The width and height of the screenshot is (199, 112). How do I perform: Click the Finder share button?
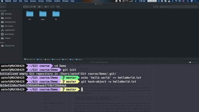tap(53, 7)
